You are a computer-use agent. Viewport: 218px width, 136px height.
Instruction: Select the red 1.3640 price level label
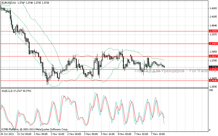pos(213,81)
